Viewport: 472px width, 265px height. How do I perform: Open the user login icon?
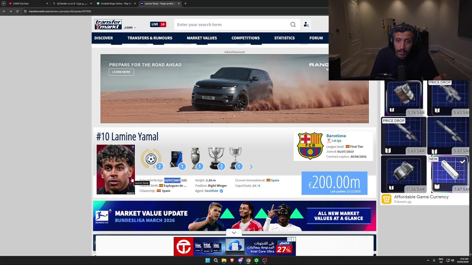pyautogui.click(x=306, y=25)
